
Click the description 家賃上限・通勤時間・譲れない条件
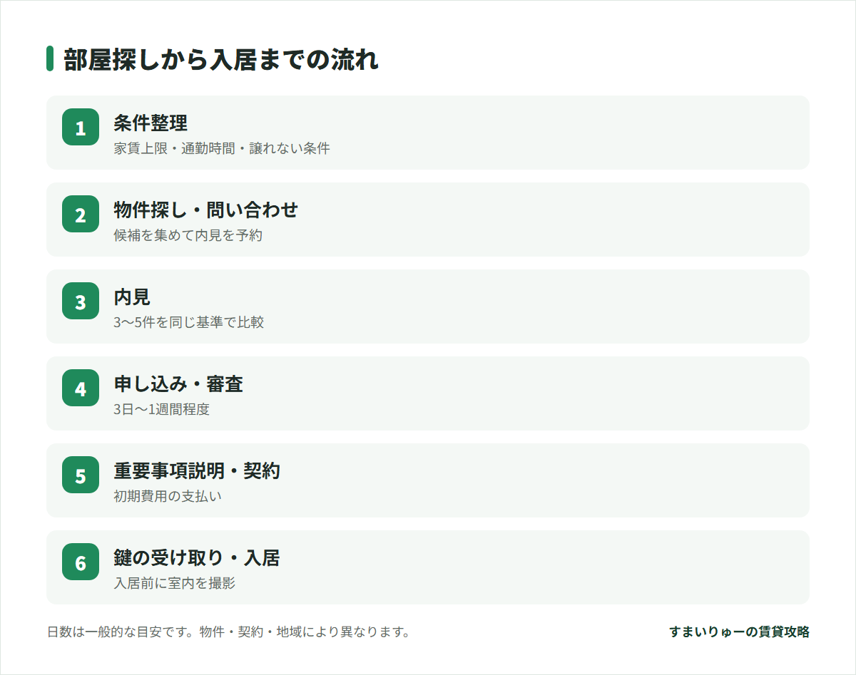(x=222, y=149)
